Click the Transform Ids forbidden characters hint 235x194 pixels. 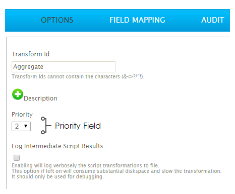click(x=78, y=76)
